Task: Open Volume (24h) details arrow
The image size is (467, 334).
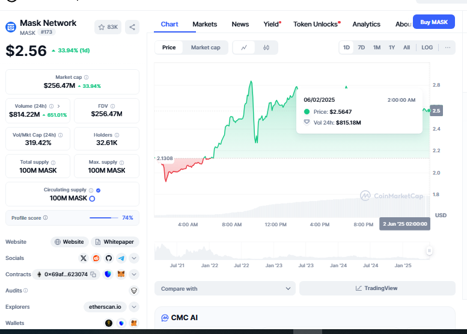Action: coord(59,106)
